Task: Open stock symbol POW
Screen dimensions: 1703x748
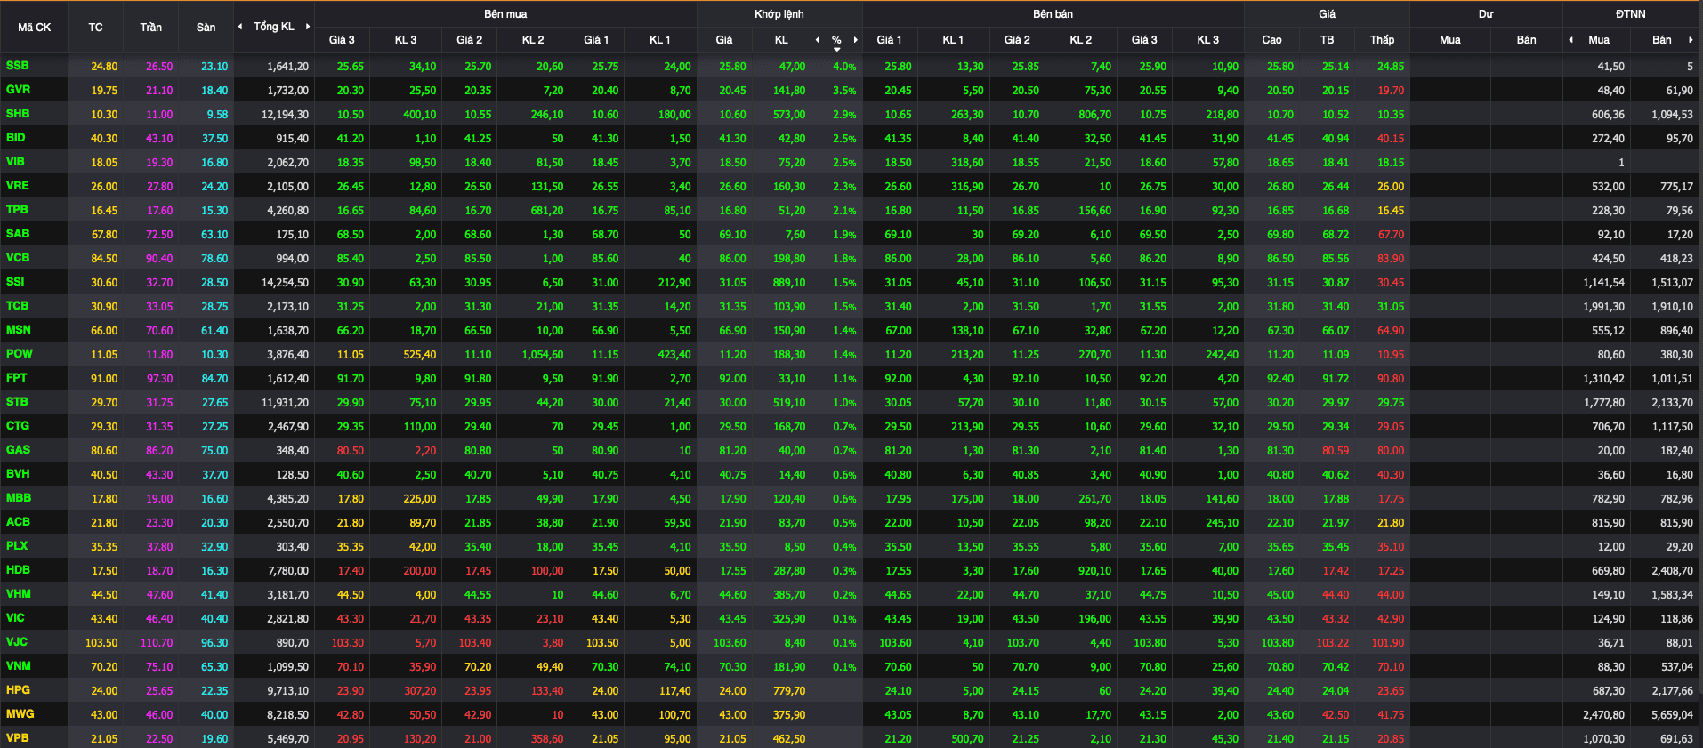Action: [19, 354]
